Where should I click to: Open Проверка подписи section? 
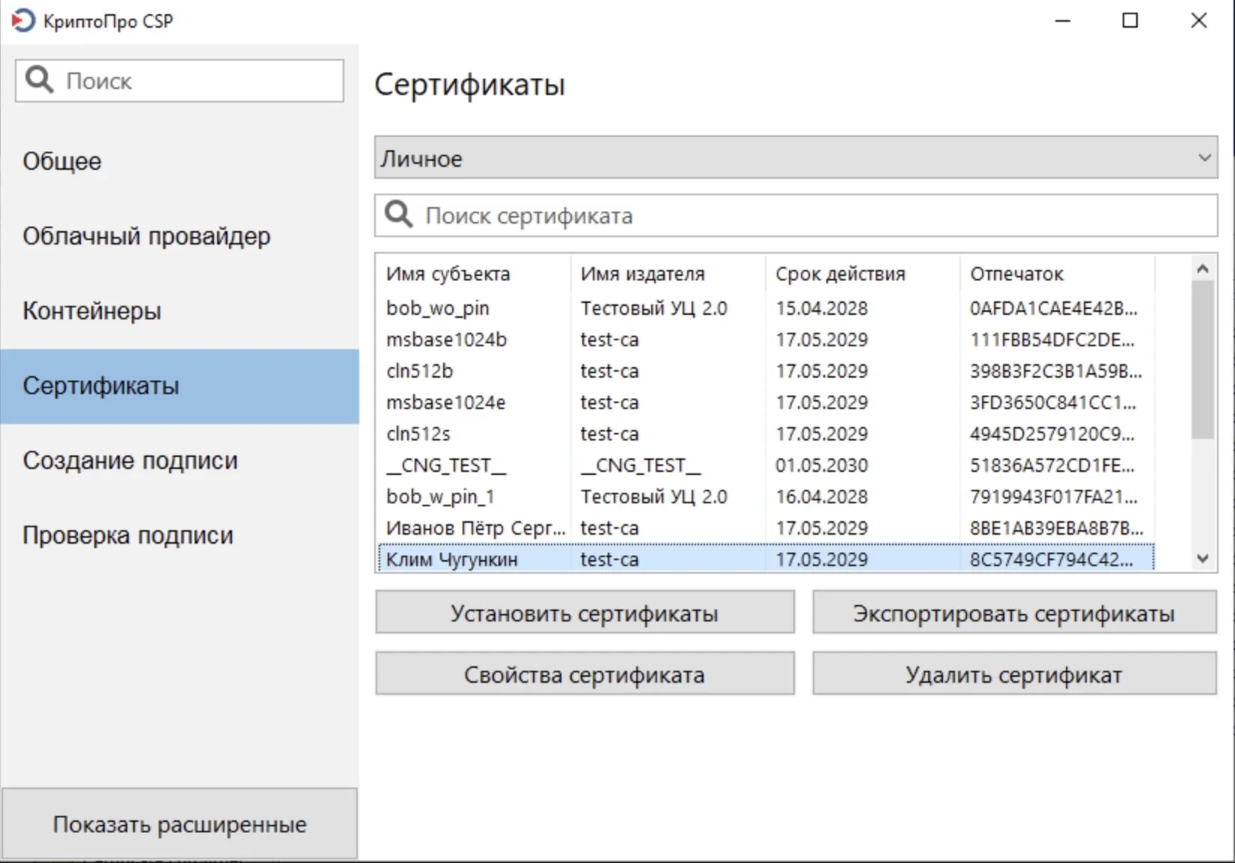click(x=128, y=535)
